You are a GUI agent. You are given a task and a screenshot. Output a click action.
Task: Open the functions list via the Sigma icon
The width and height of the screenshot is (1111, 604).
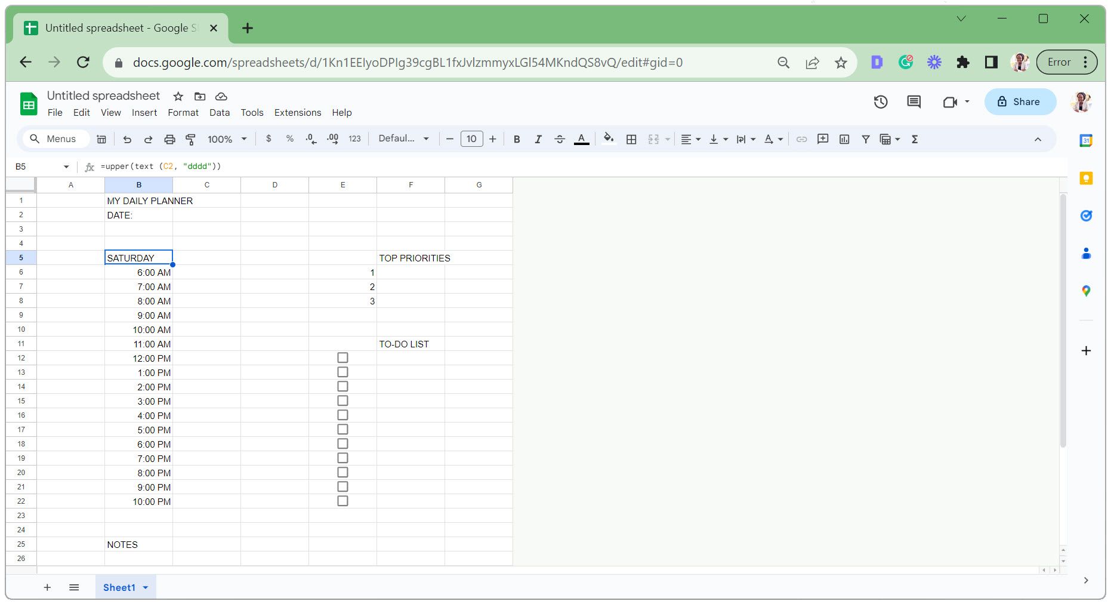[915, 139]
